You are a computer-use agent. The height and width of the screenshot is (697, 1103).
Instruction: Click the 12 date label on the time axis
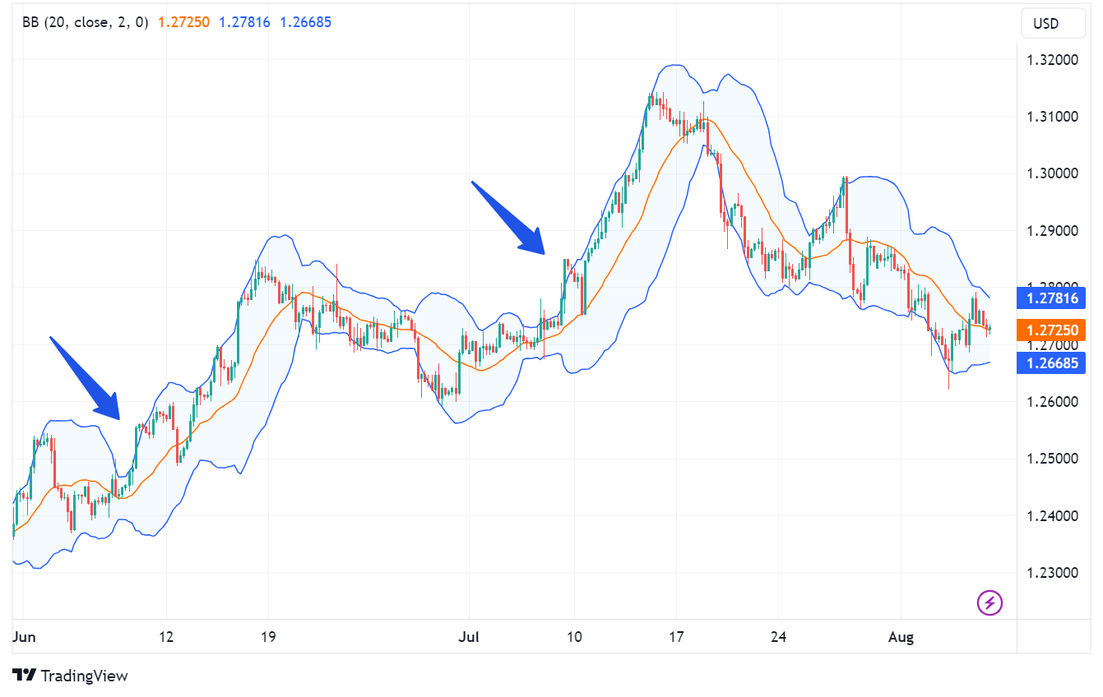coord(166,636)
